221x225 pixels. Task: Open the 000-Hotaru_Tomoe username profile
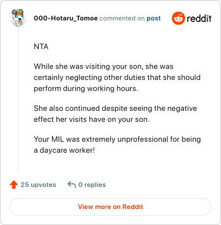tap(66, 18)
